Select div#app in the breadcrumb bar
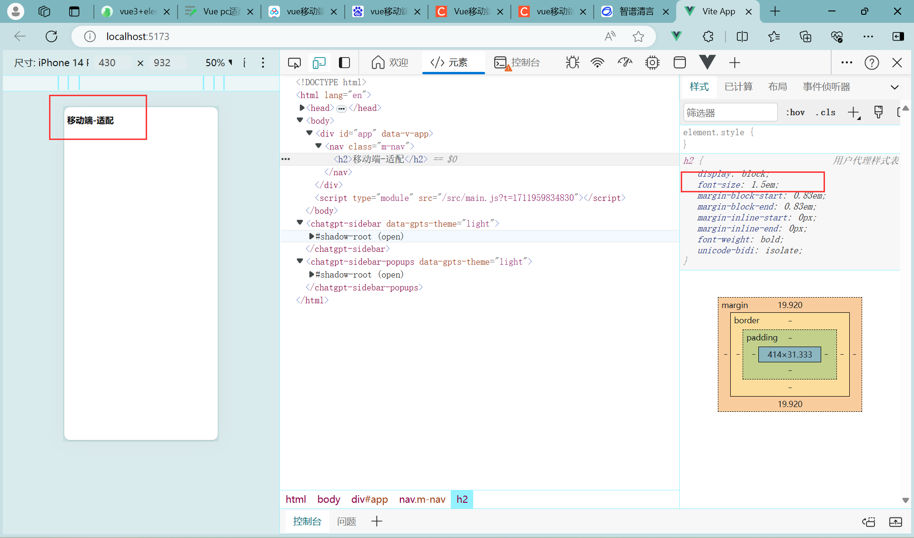914x538 pixels. (x=369, y=499)
